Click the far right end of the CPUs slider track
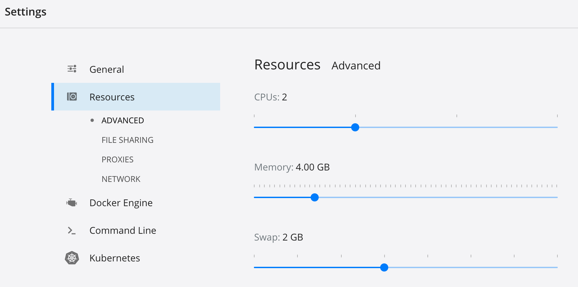Screen dimensions: 578x287 557,127
